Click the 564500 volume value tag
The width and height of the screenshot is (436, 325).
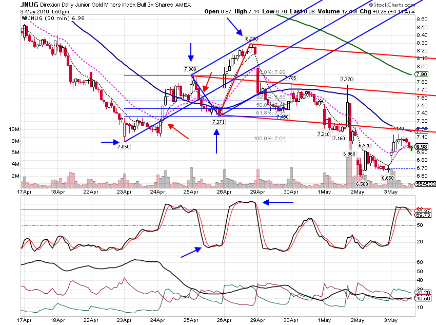pyautogui.click(x=425, y=184)
